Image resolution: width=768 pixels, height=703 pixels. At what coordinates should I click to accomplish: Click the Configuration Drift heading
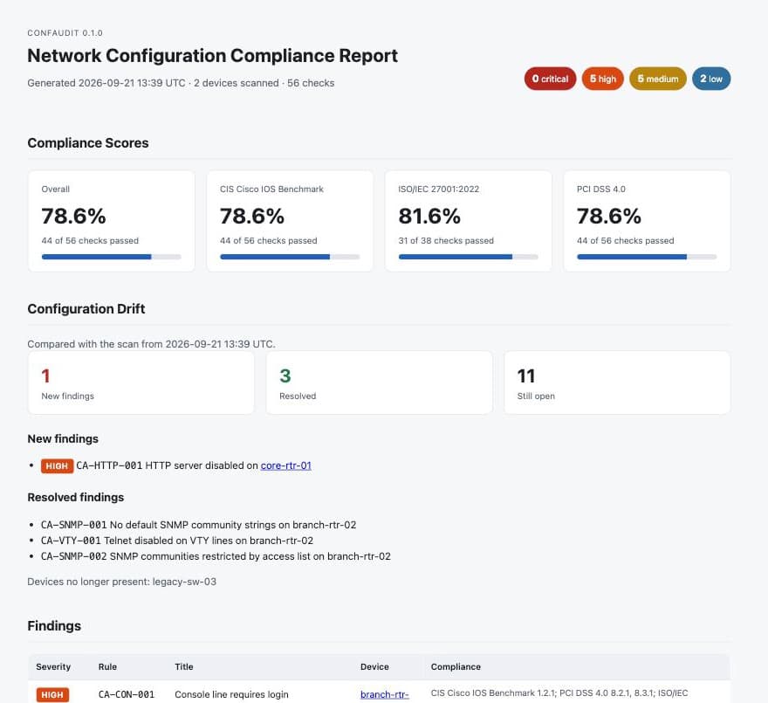pyautogui.click(x=86, y=309)
